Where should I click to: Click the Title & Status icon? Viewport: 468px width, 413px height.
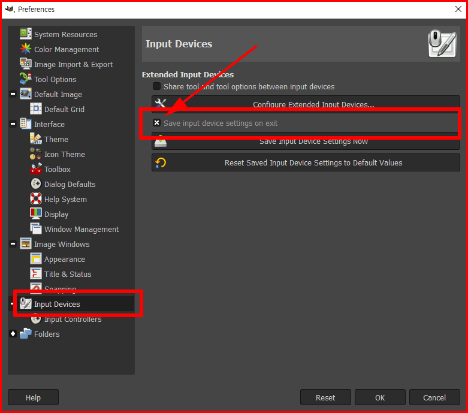coord(36,273)
